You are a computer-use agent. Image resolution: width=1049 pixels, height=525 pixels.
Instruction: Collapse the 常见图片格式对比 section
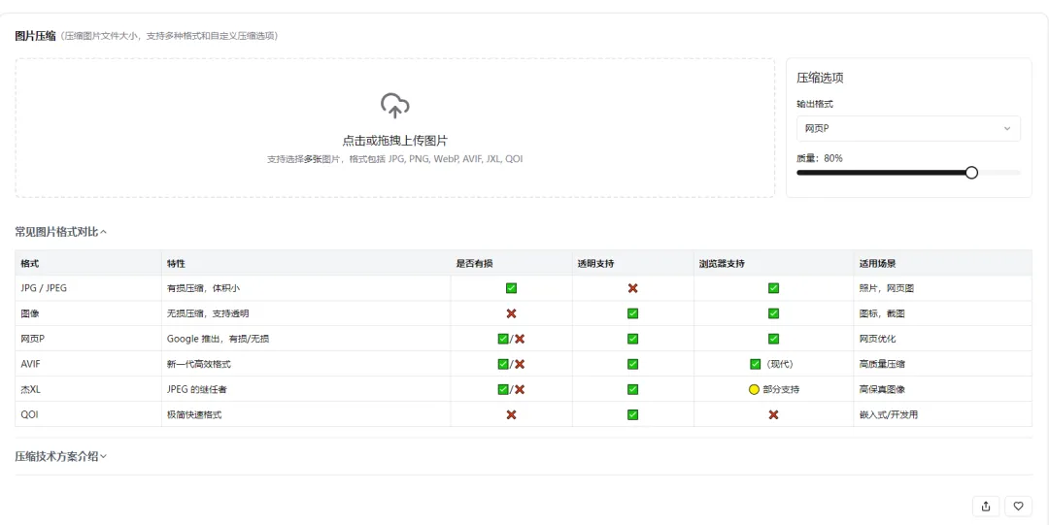pos(61,232)
